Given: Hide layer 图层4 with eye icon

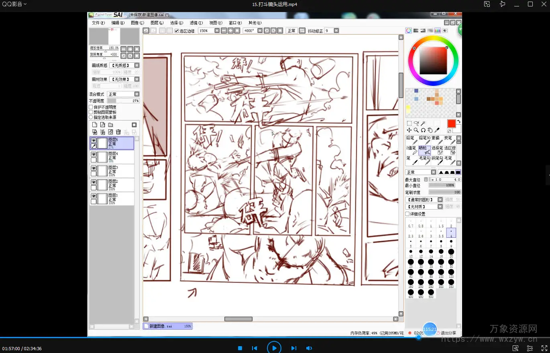Looking at the screenshot, I should click(94, 154).
